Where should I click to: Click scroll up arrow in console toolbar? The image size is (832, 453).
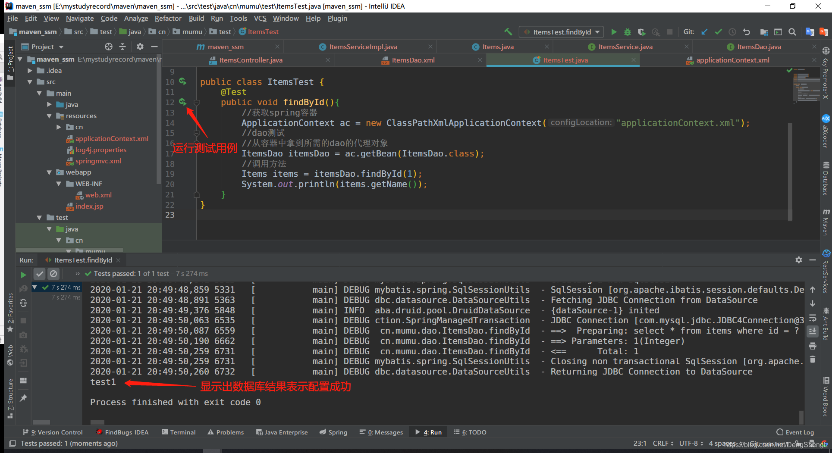coord(813,290)
